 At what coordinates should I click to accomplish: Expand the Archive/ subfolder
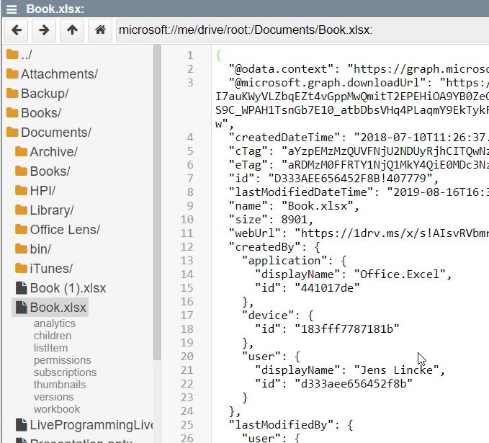point(53,152)
